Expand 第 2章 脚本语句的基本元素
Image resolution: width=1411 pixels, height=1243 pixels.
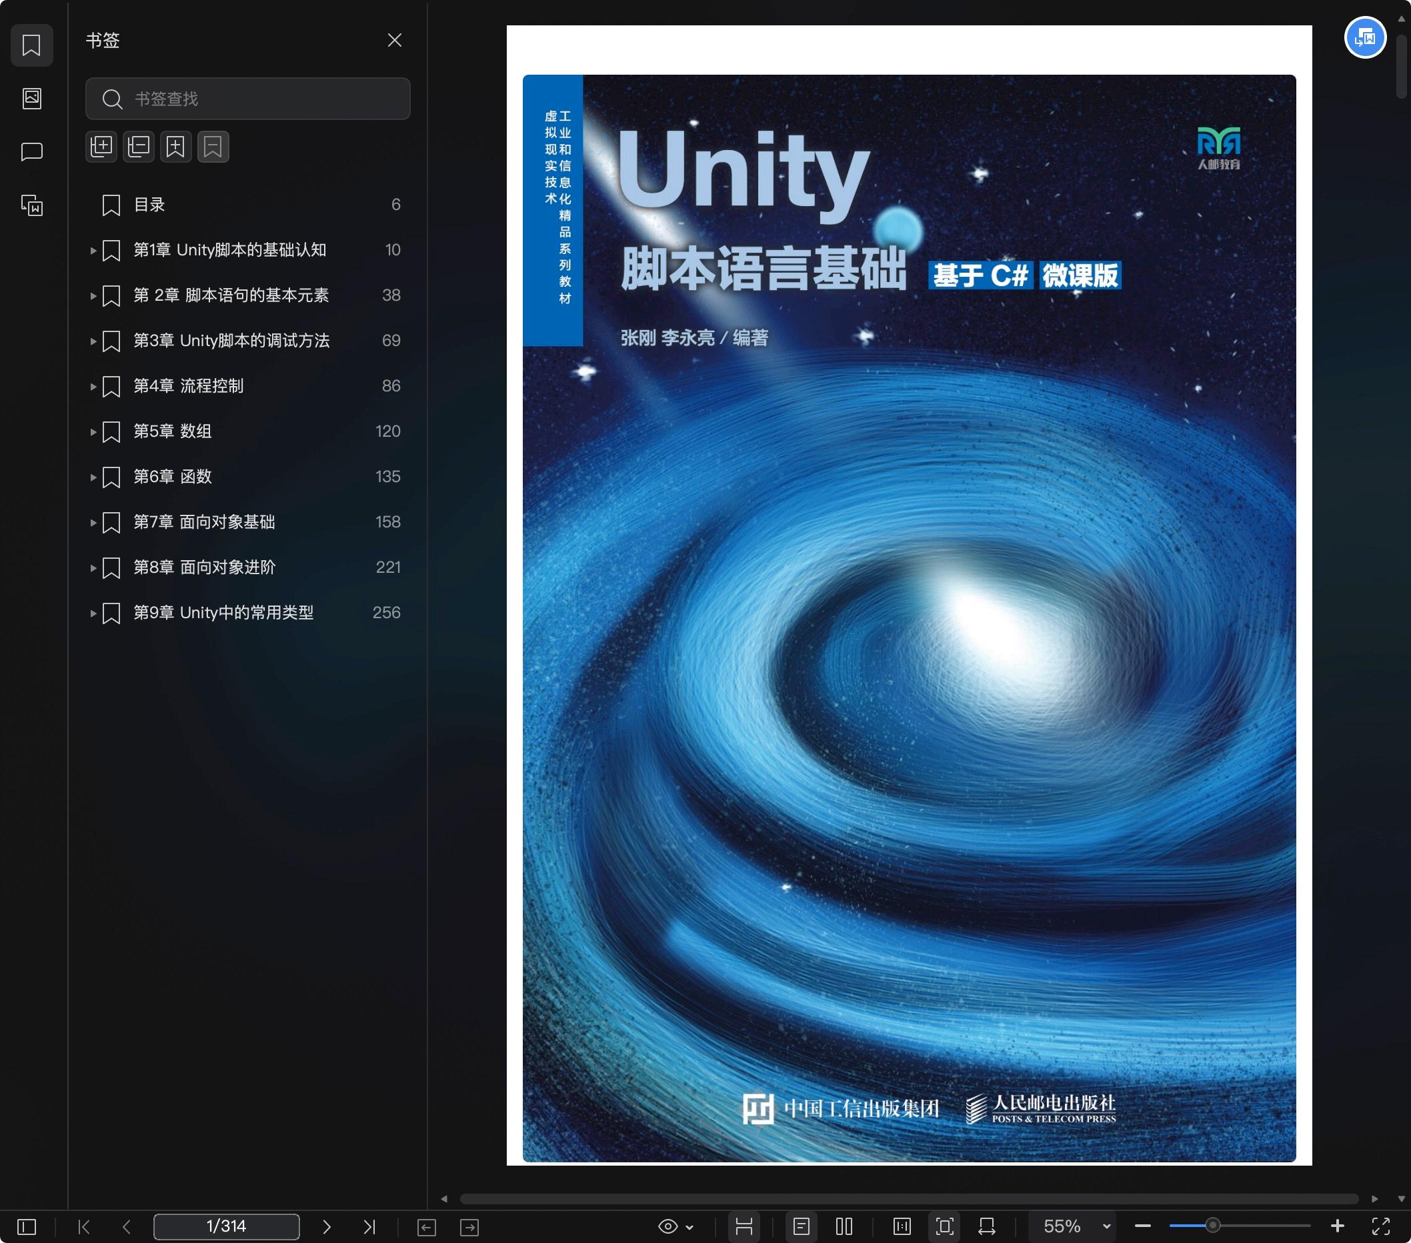click(x=93, y=295)
